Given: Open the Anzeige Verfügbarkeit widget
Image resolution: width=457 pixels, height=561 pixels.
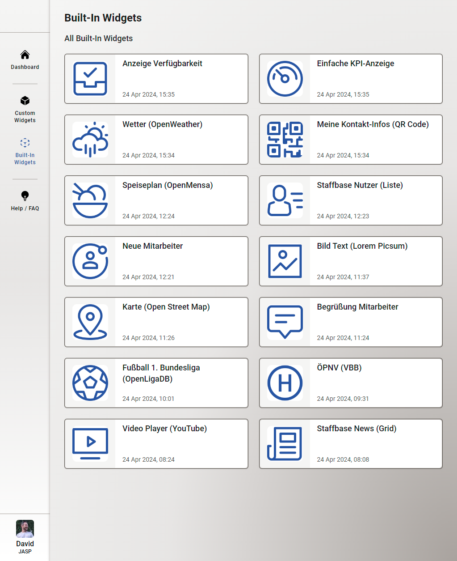Looking at the screenshot, I should click(156, 78).
